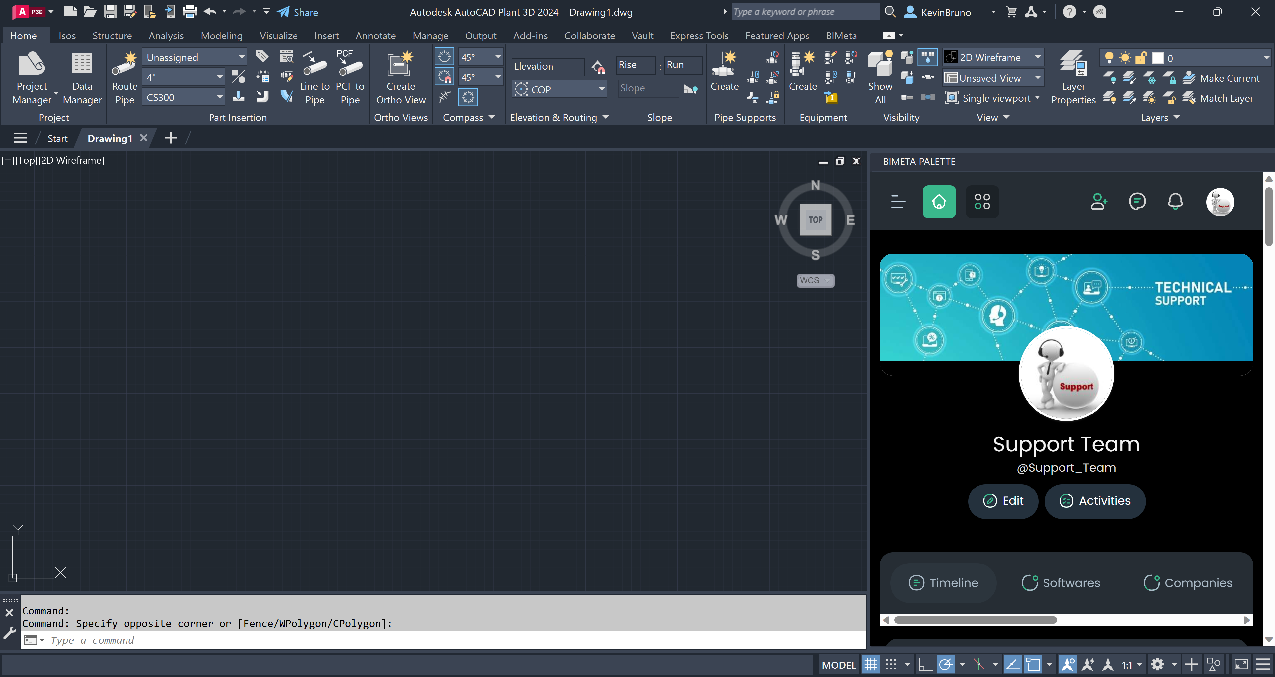Open the Project Manager tool
Screen dimensions: 1275x677
32,78
